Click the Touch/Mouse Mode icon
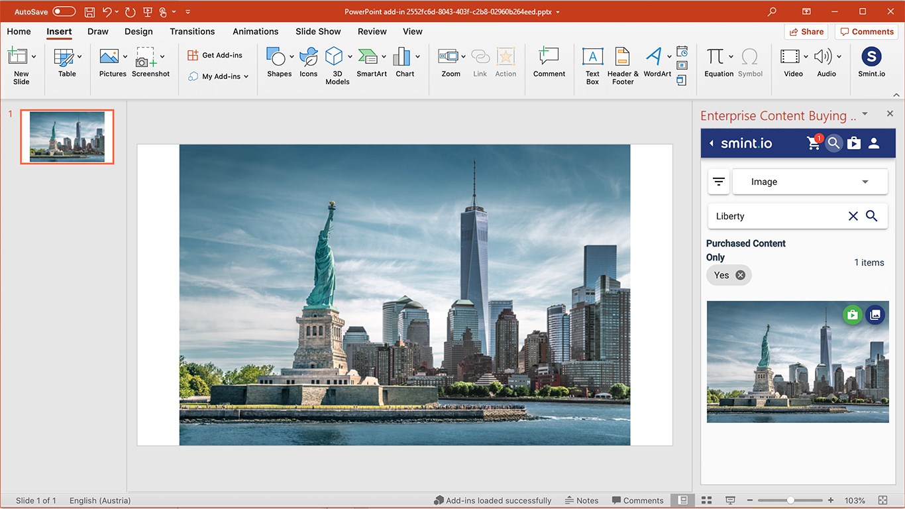The image size is (905, 509). click(x=163, y=12)
